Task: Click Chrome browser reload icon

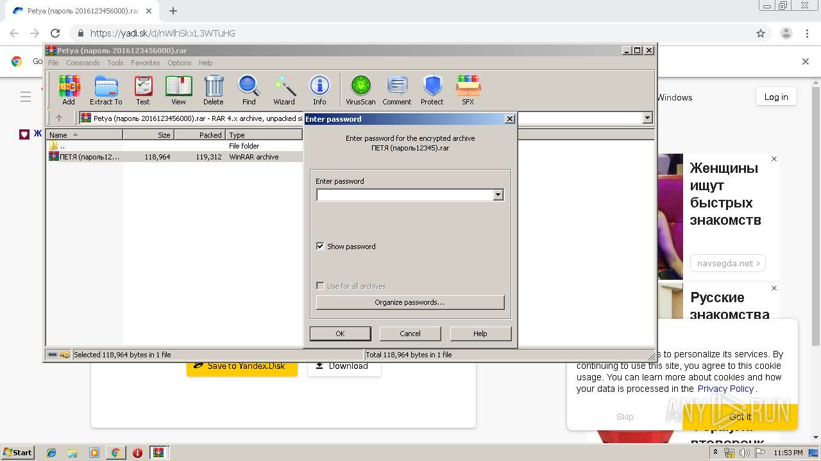Action: tap(55, 33)
